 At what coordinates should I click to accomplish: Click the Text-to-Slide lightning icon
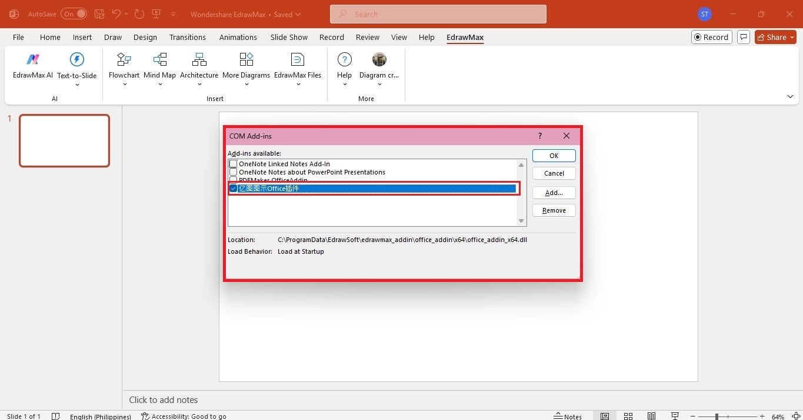(77, 59)
